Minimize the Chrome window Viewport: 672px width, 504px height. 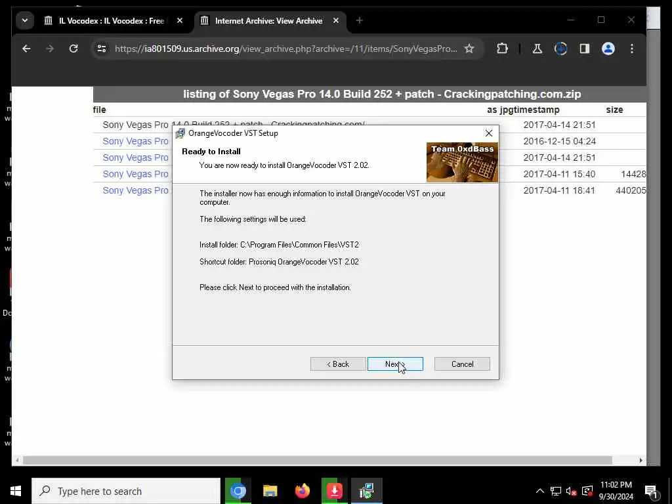(571, 20)
